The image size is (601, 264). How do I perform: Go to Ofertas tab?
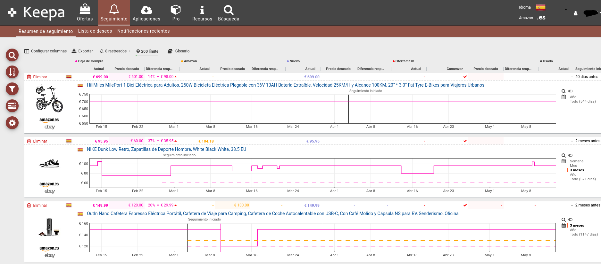click(85, 13)
